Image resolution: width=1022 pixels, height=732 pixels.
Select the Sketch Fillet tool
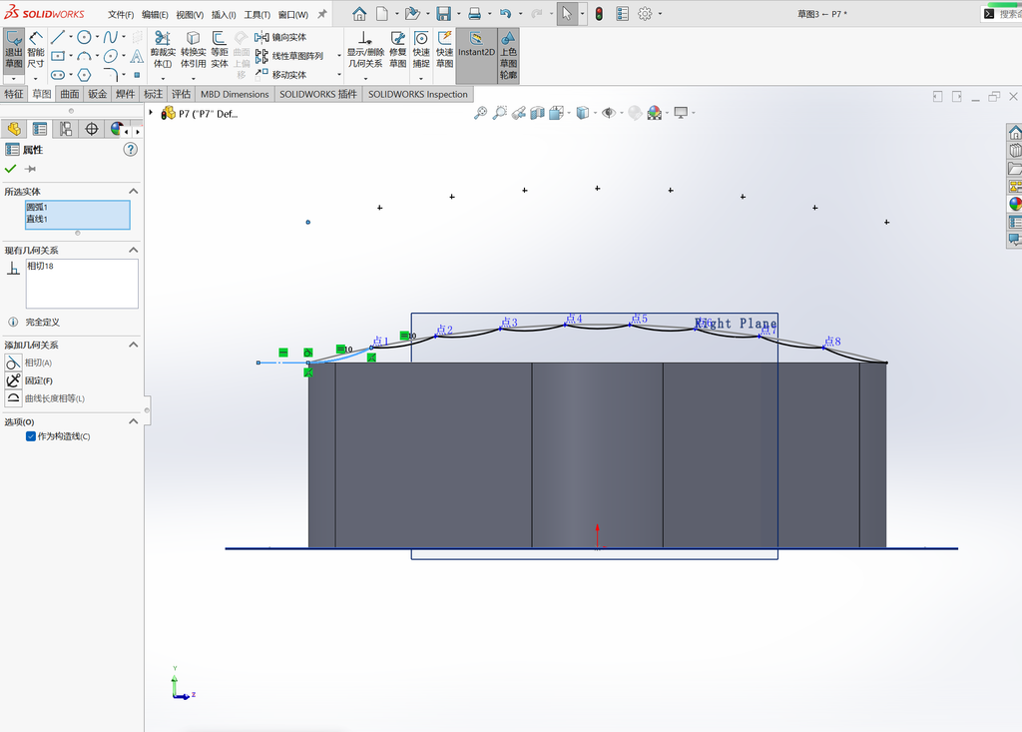tap(110, 74)
